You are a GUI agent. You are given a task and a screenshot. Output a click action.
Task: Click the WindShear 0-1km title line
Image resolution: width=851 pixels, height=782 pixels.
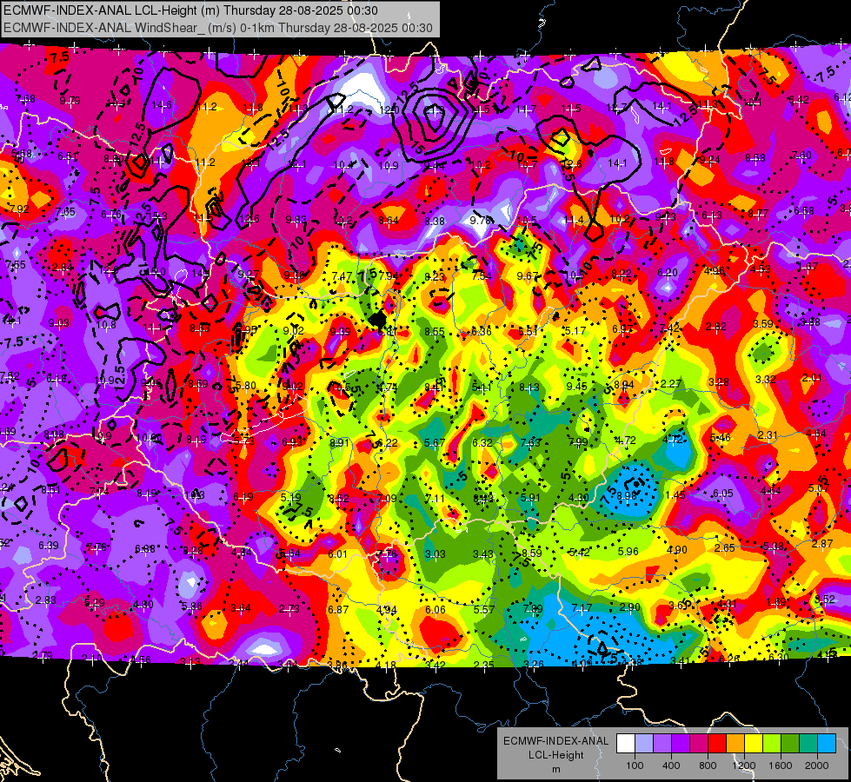[217, 28]
